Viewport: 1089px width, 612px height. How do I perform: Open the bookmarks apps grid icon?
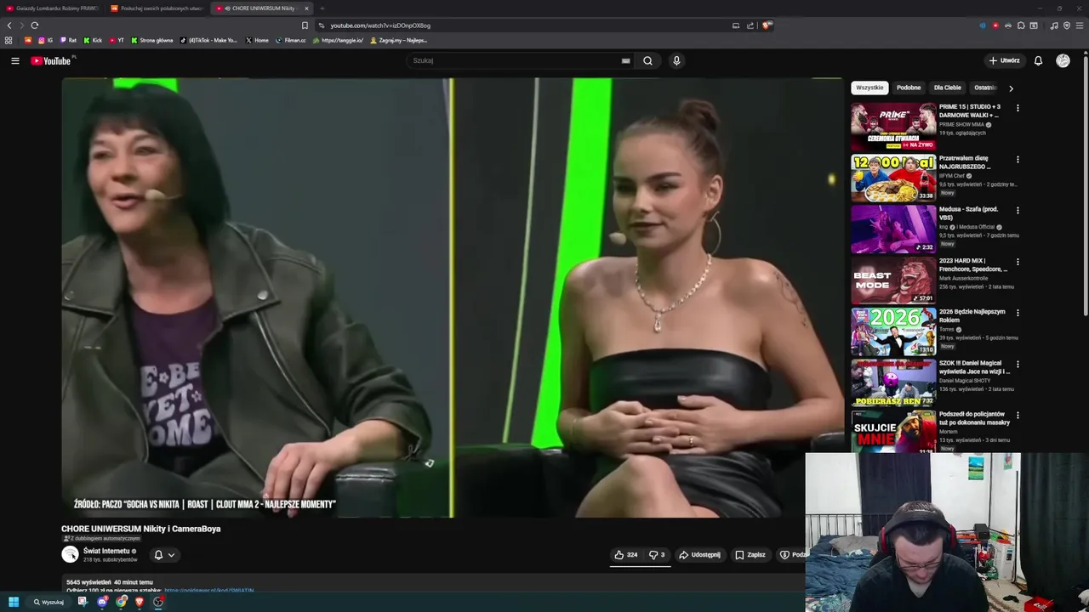tap(9, 40)
